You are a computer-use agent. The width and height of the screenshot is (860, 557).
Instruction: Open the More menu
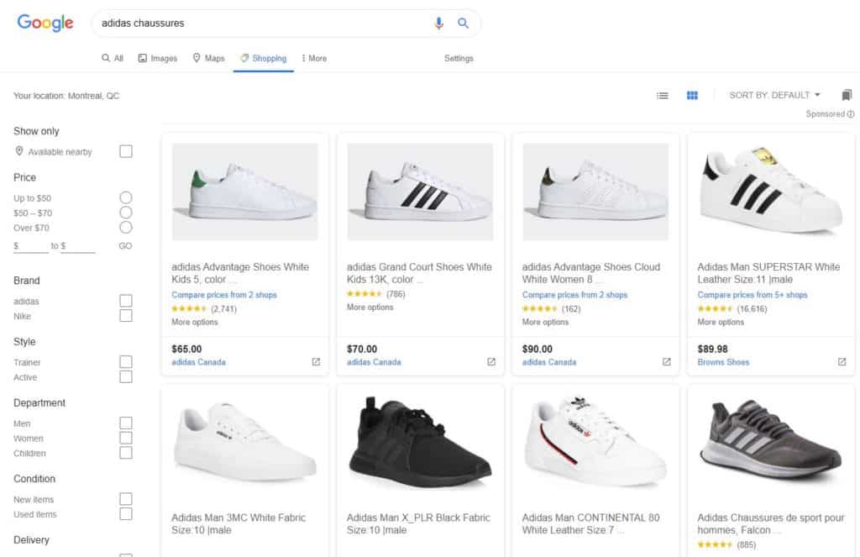(x=314, y=58)
